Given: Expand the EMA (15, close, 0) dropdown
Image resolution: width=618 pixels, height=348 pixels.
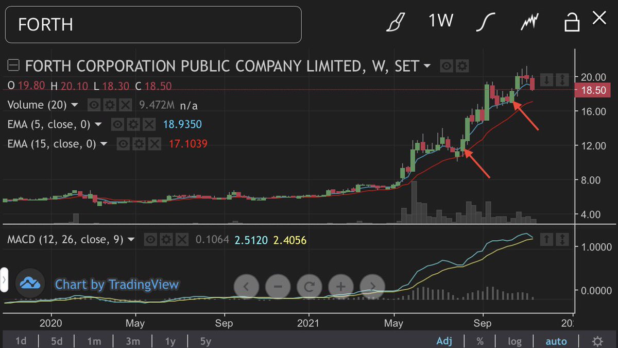Looking at the screenshot, I should pyautogui.click(x=104, y=144).
